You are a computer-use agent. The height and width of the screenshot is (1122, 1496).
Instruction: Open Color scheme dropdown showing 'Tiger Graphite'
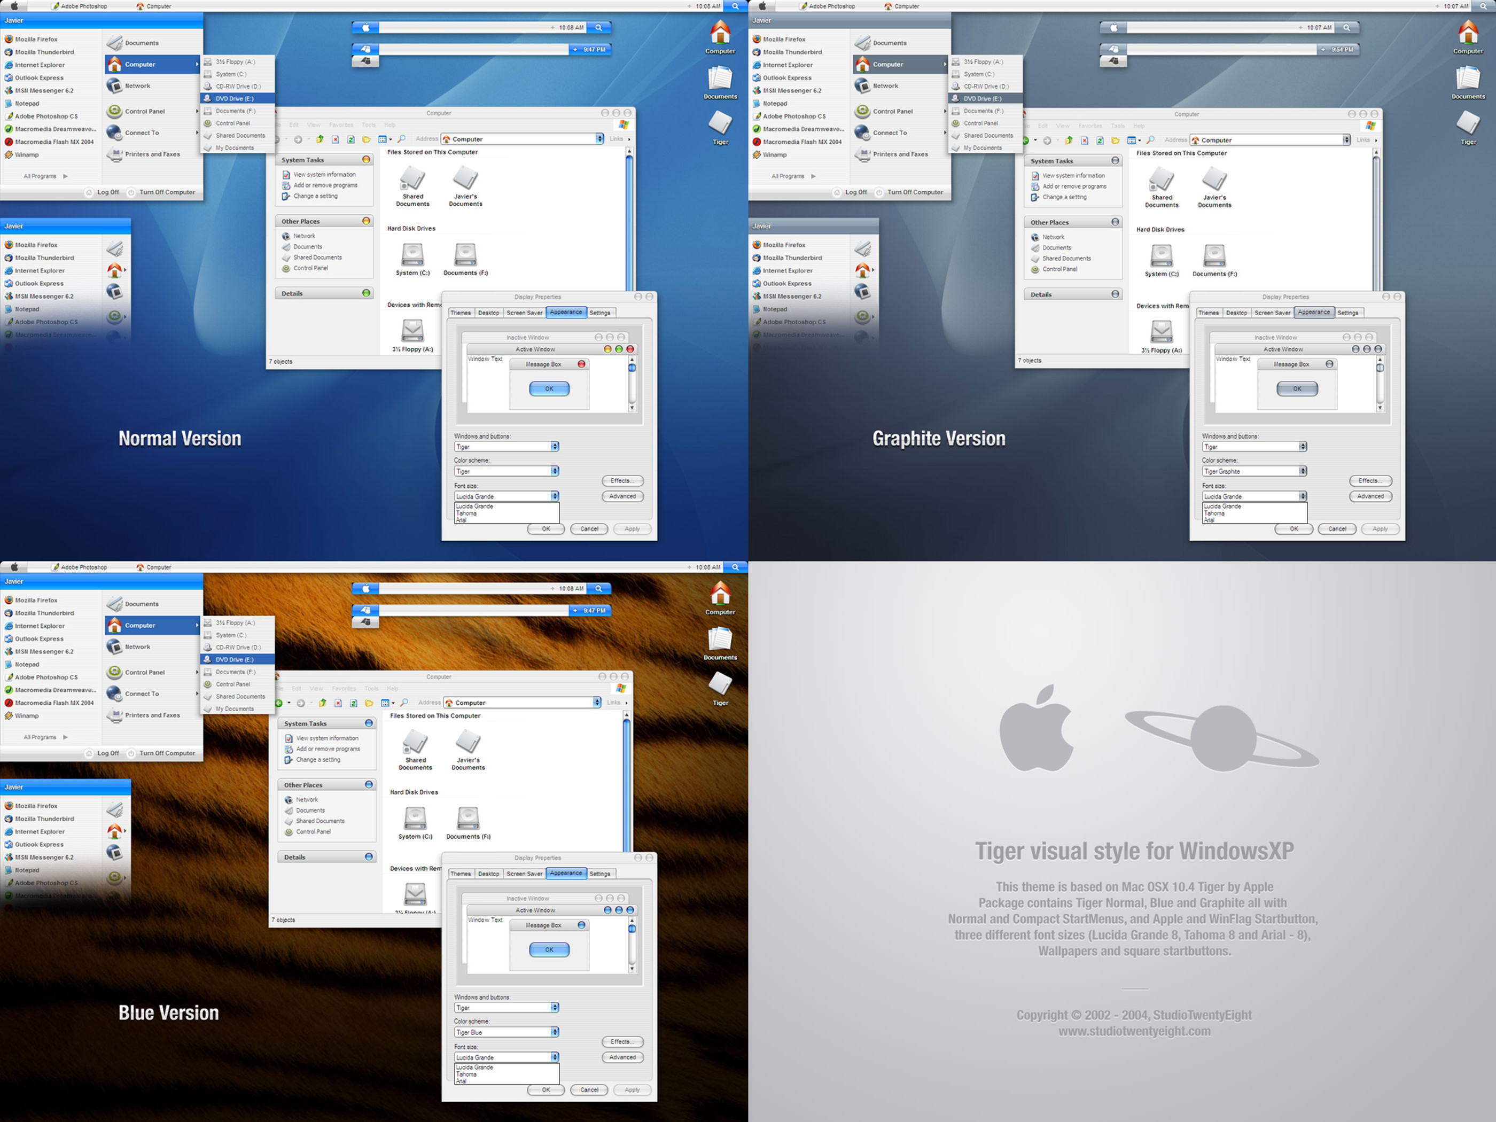pyautogui.click(x=1255, y=471)
